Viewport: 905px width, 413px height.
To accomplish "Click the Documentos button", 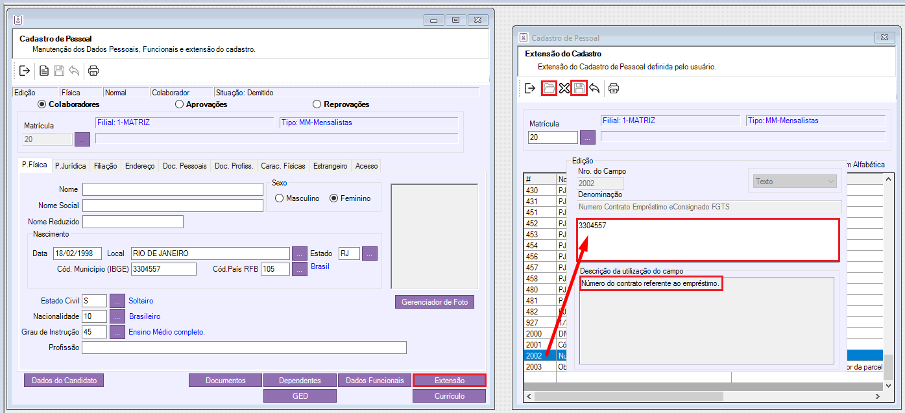I will pos(226,381).
